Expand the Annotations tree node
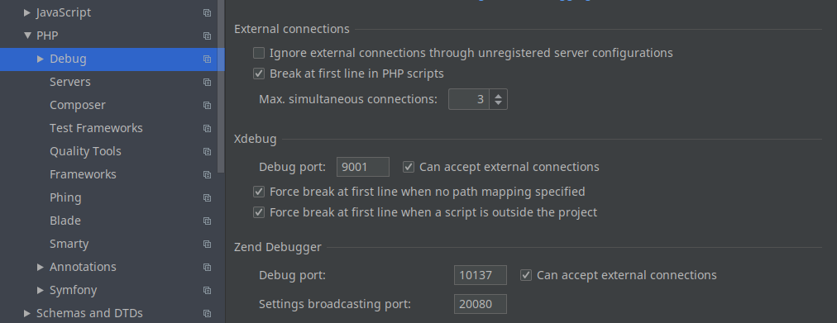This screenshot has height=323, width=837. (x=41, y=267)
